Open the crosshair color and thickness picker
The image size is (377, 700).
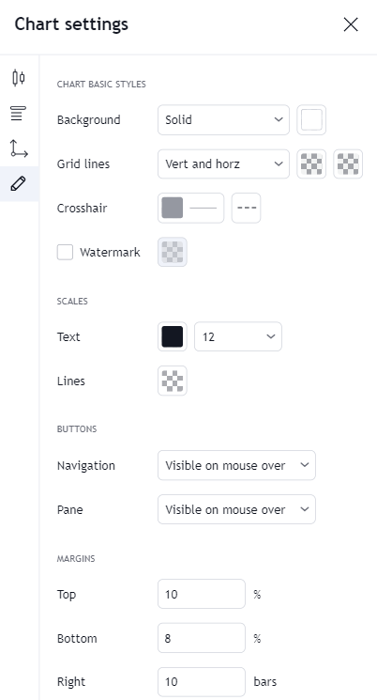(x=190, y=208)
